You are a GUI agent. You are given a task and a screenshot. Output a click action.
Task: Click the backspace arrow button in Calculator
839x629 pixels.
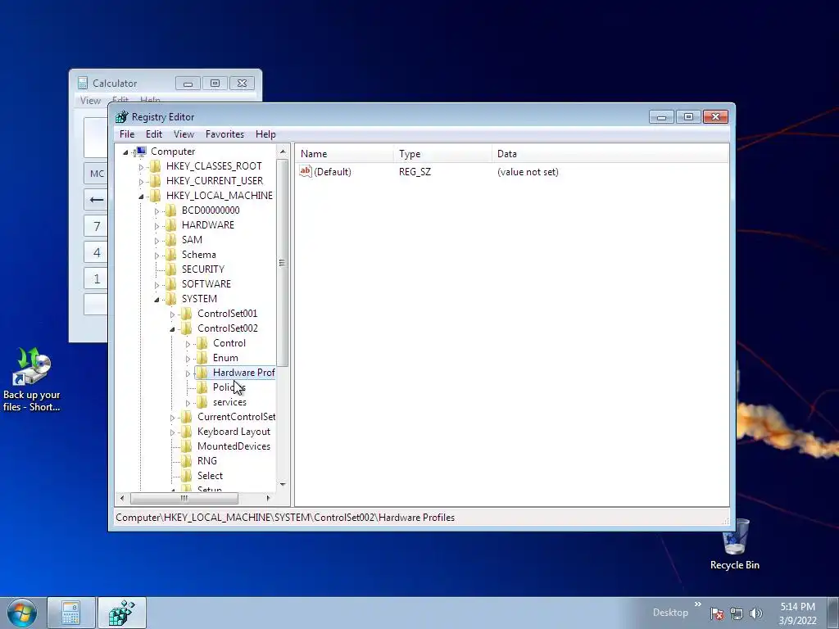pyautogui.click(x=97, y=200)
